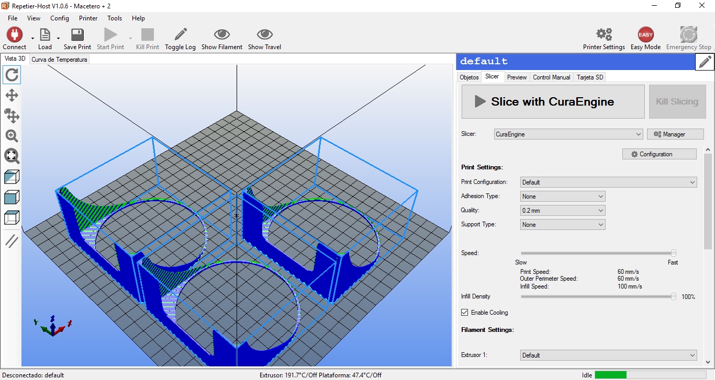
Task: Open the Quality 0.2 mm dropdown
Action: pos(563,211)
